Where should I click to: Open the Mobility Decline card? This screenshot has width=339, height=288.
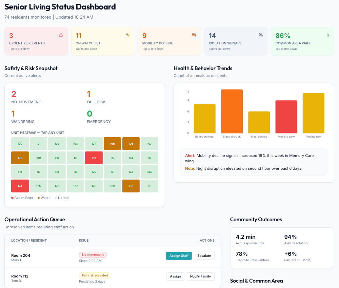(169, 41)
